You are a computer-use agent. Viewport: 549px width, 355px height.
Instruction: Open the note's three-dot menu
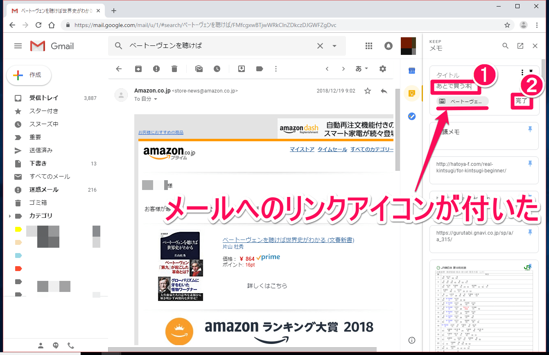click(x=522, y=73)
